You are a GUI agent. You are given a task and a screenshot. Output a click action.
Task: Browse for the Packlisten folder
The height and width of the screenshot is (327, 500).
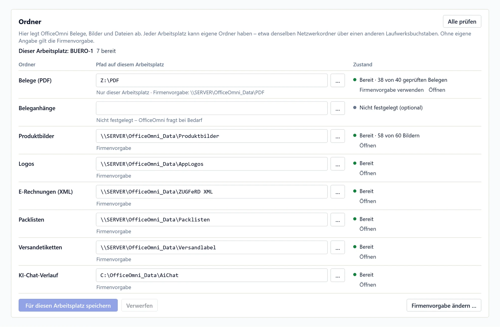(337, 220)
